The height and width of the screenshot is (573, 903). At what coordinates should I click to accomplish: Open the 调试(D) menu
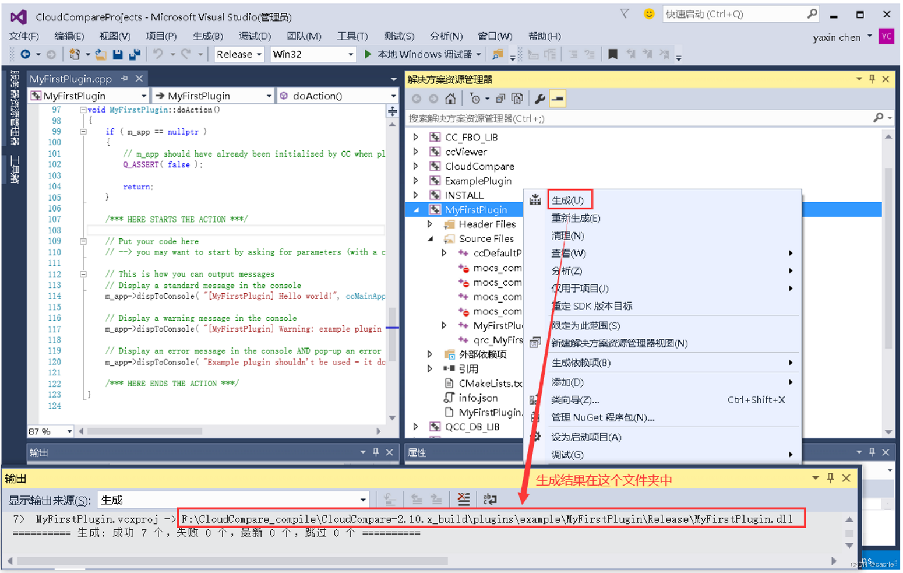coord(255,36)
